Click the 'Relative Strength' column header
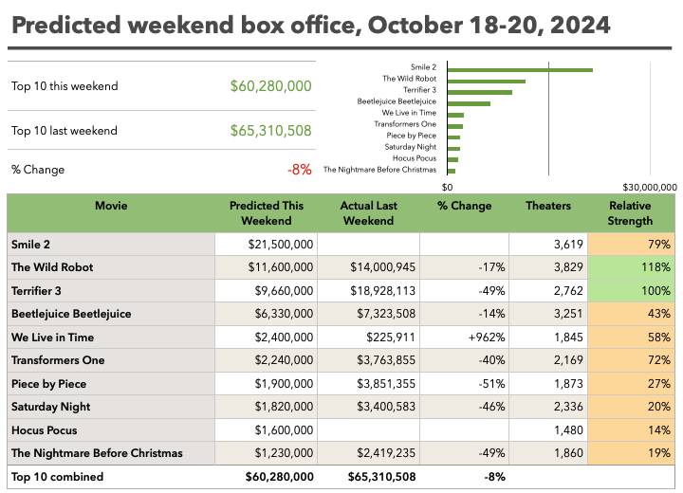Image resolution: width=683 pixels, height=493 pixels. pyautogui.click(x=630, y=213)
